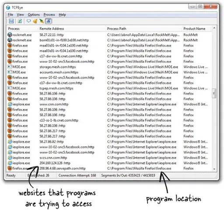Open the Options menu
Screen dimensions: 224x210
pyautogui.click(x=34, y=14)
